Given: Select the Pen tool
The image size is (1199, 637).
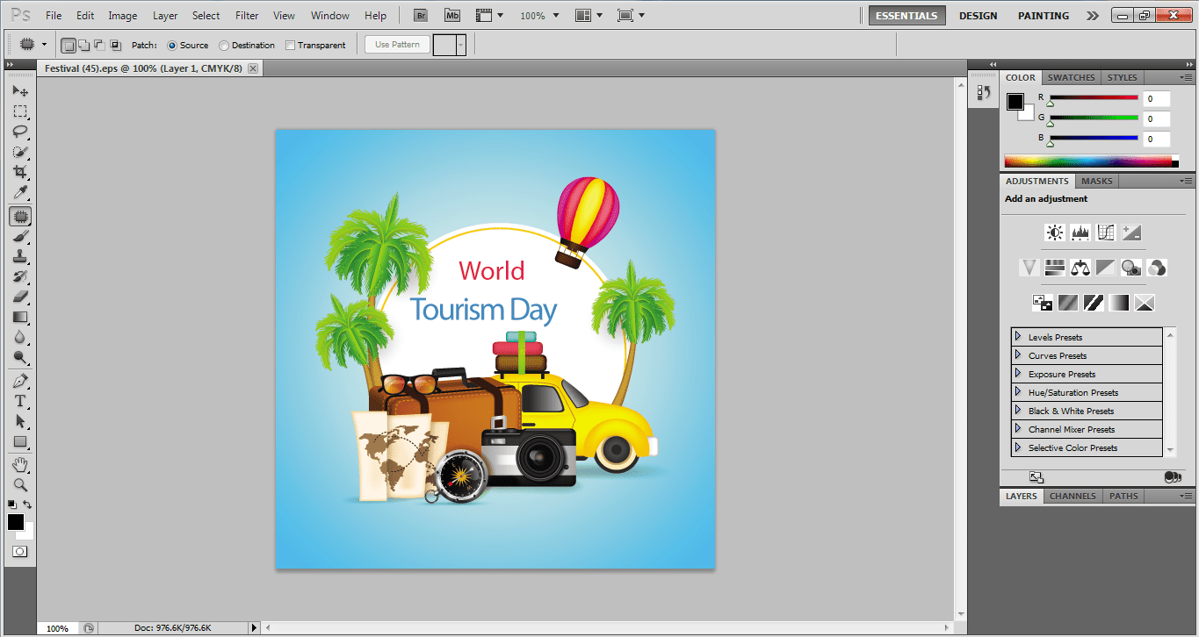Looking at the screenshot, I should [x=19, y=381].
